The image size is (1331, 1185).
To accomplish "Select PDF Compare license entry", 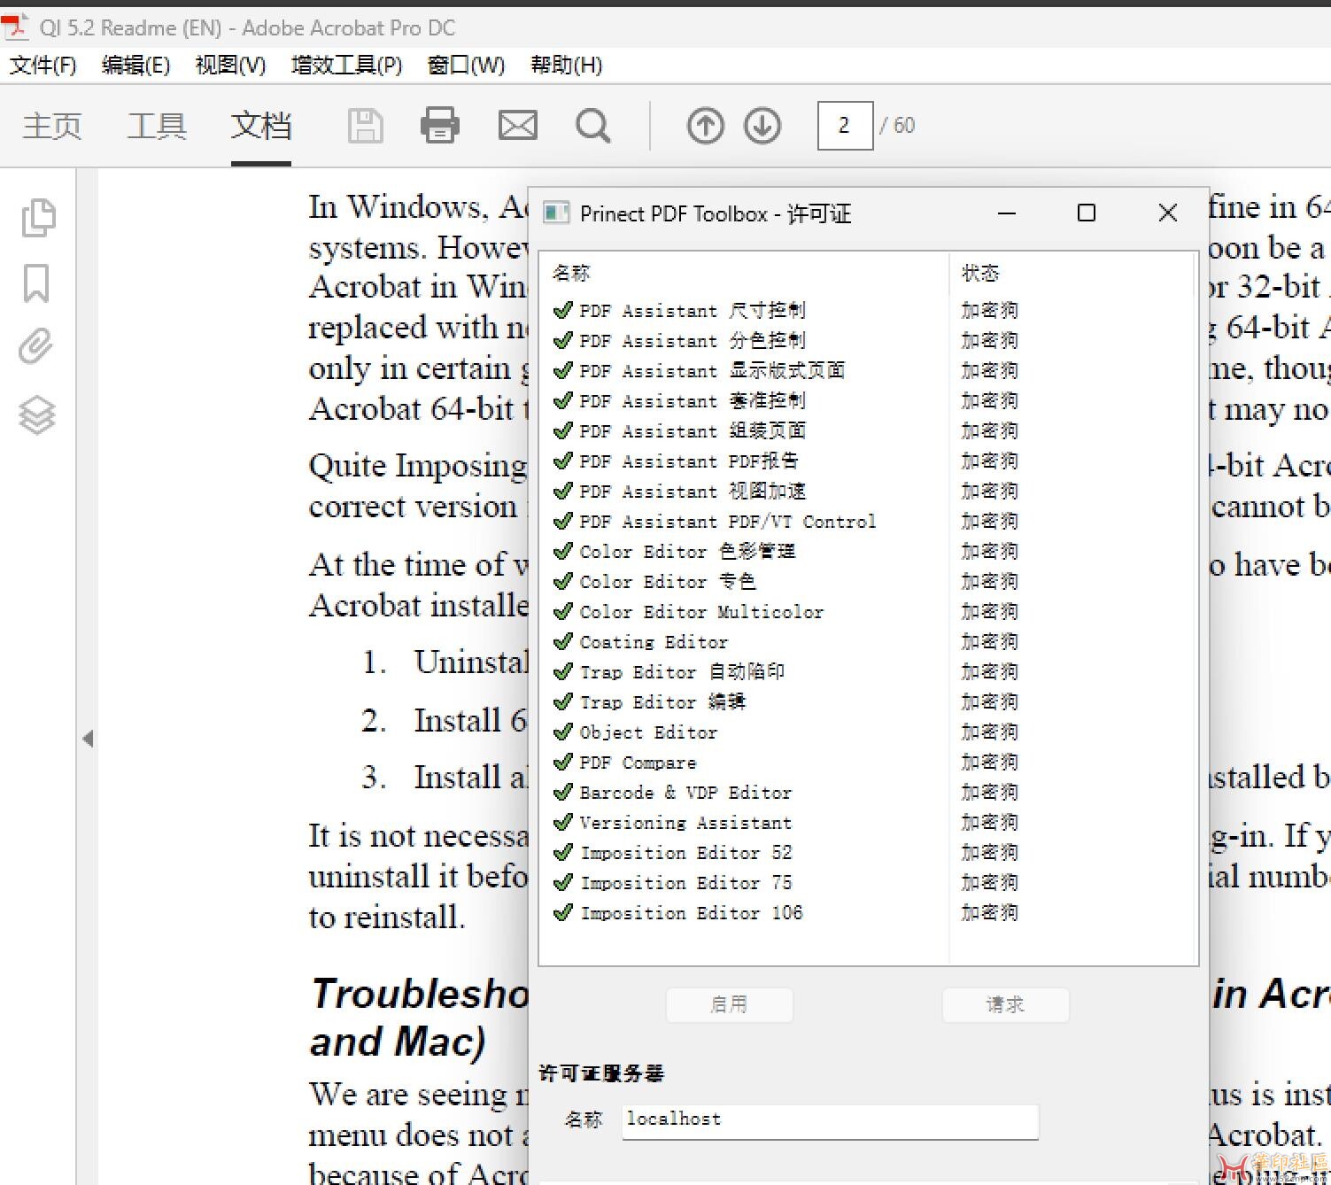I will click(638, 763).
